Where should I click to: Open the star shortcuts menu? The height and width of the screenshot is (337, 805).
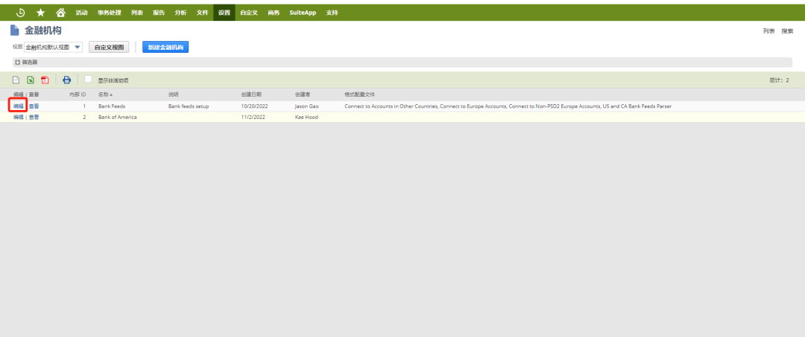[x=40, y=13]
